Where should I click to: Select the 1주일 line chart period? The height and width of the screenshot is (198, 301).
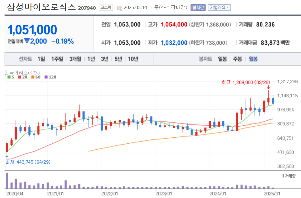(x=57, y=59)
